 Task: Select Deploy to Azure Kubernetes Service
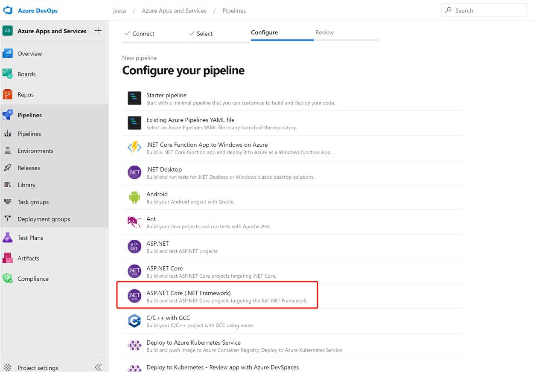[293, 346]
